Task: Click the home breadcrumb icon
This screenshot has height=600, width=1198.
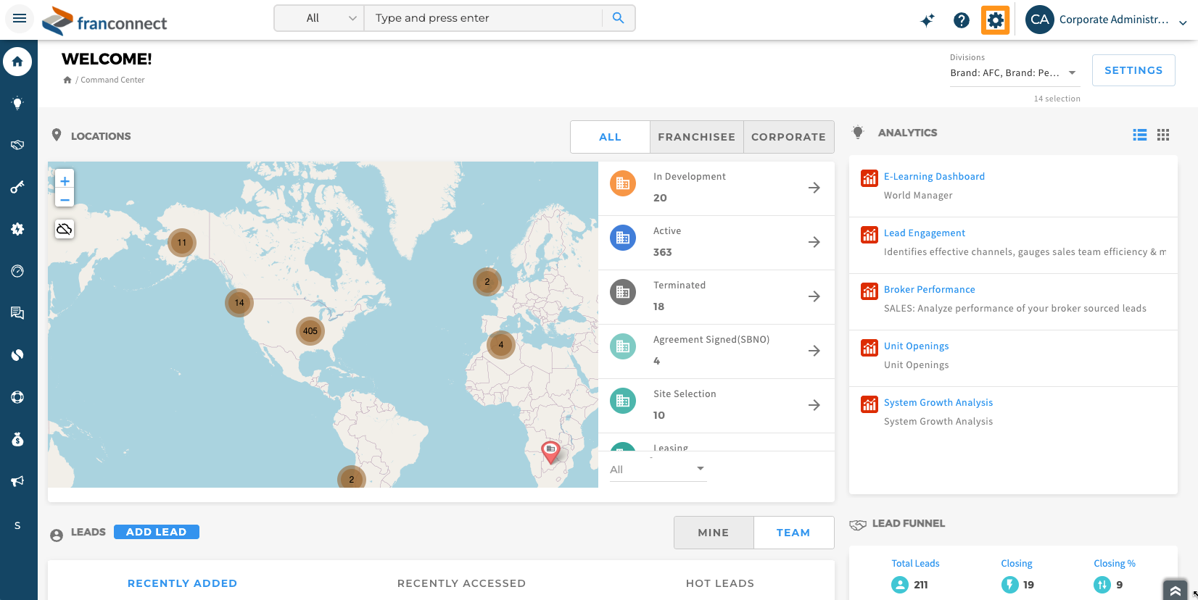Action: tap(67, 80)
